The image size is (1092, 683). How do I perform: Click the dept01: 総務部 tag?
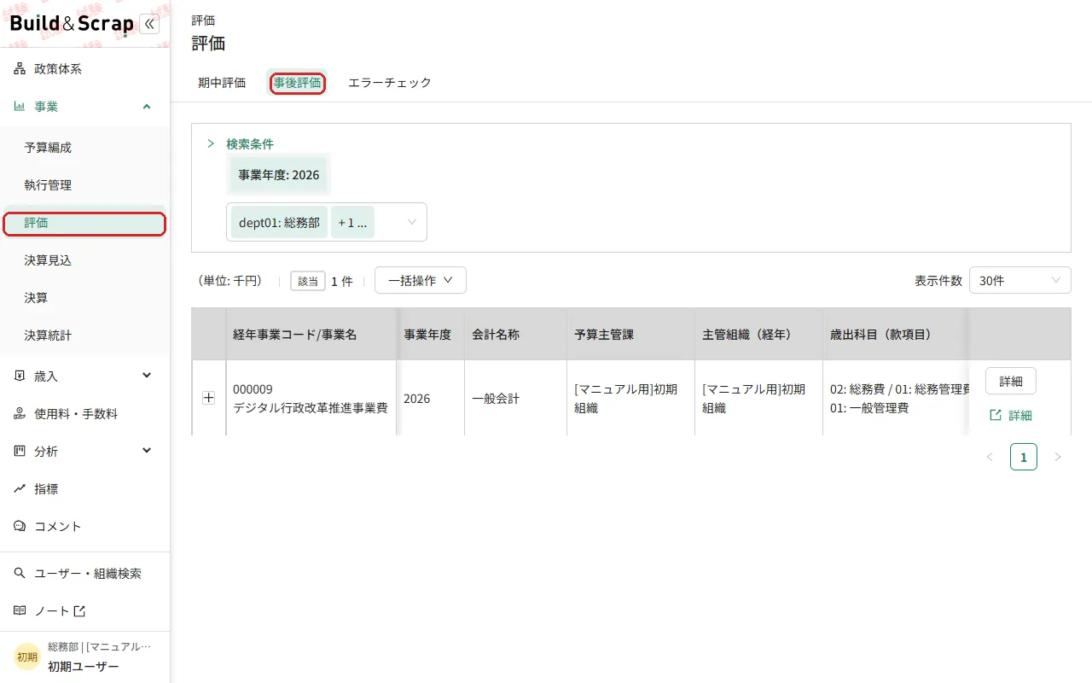coord(279,222)
